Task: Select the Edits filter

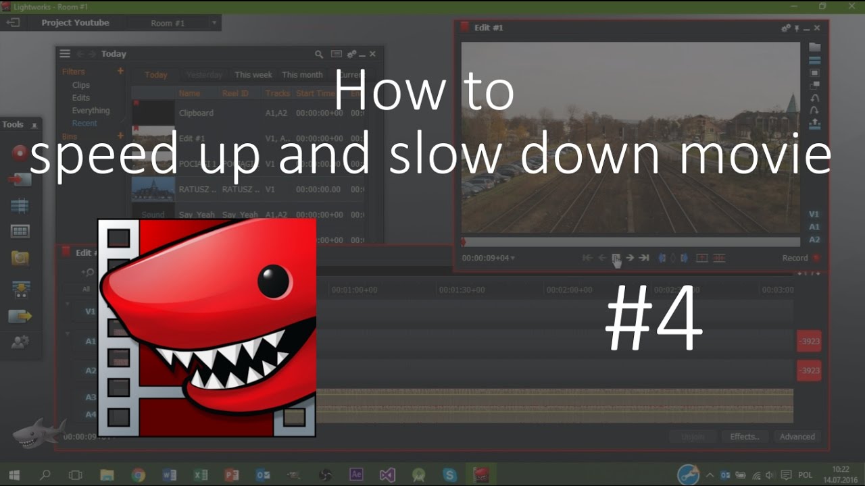Action: [x=81, y=98]
